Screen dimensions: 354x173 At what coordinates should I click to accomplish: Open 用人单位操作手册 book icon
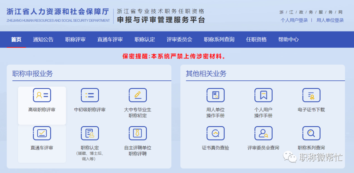[x=215, y=95]
